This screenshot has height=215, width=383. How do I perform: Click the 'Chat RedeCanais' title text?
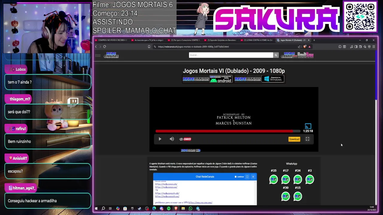click(205, 177)
